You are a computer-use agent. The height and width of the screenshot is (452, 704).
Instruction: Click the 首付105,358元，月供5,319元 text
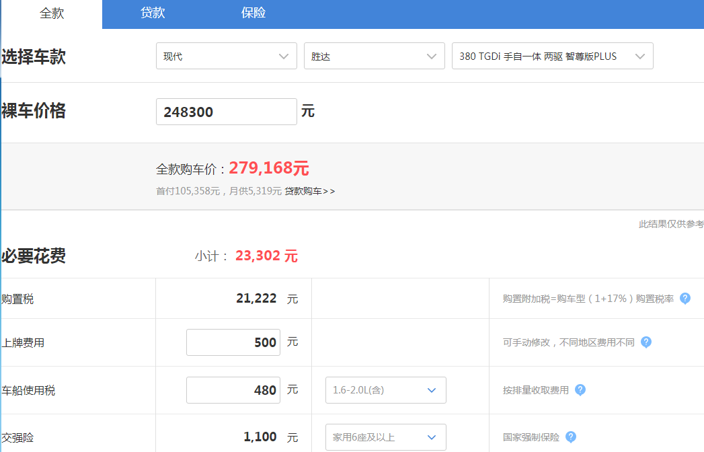219,192
